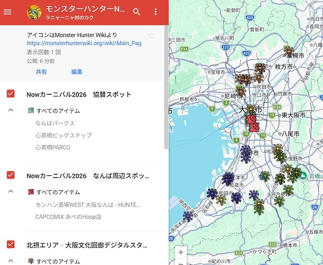The image size is (323, 265).
Task: Click the map author avatar icon
Action: click(x=34, y=12)
